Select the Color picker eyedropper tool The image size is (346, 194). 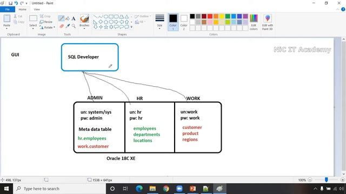pos(68,26)
